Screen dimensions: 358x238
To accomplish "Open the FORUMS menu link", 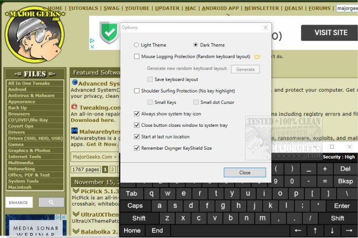I will click(319, 8).
